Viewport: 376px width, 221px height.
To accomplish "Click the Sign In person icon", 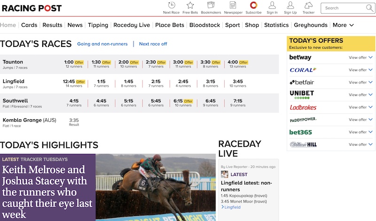I will tap(272, 5).
